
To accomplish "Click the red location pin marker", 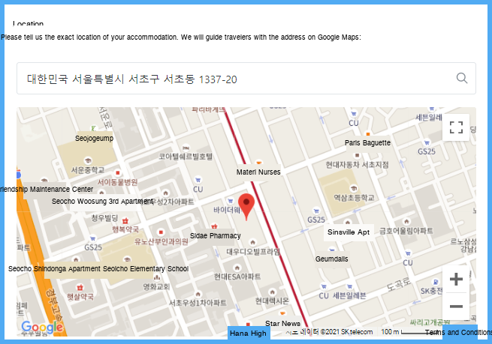I will coord(246,207).
